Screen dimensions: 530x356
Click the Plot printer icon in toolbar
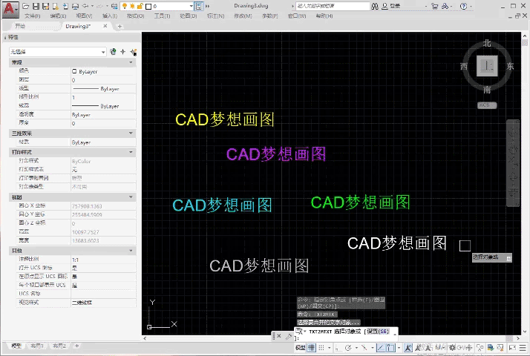[75, 6]
